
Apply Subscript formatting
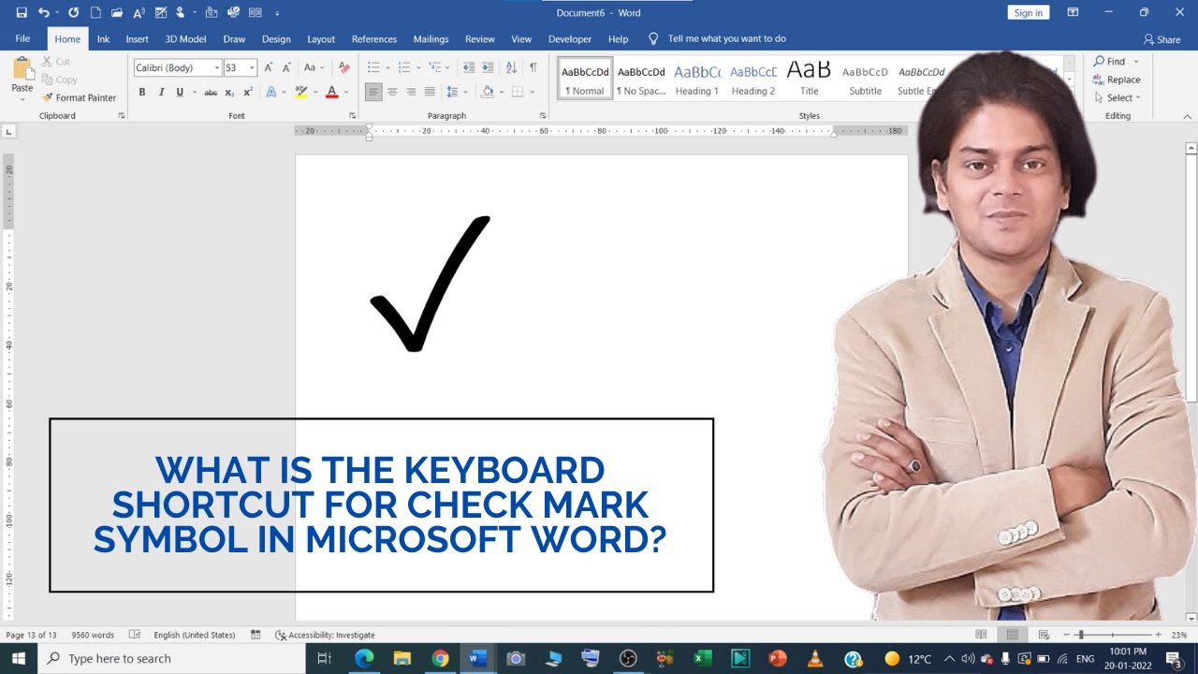[x=229, y=92]
